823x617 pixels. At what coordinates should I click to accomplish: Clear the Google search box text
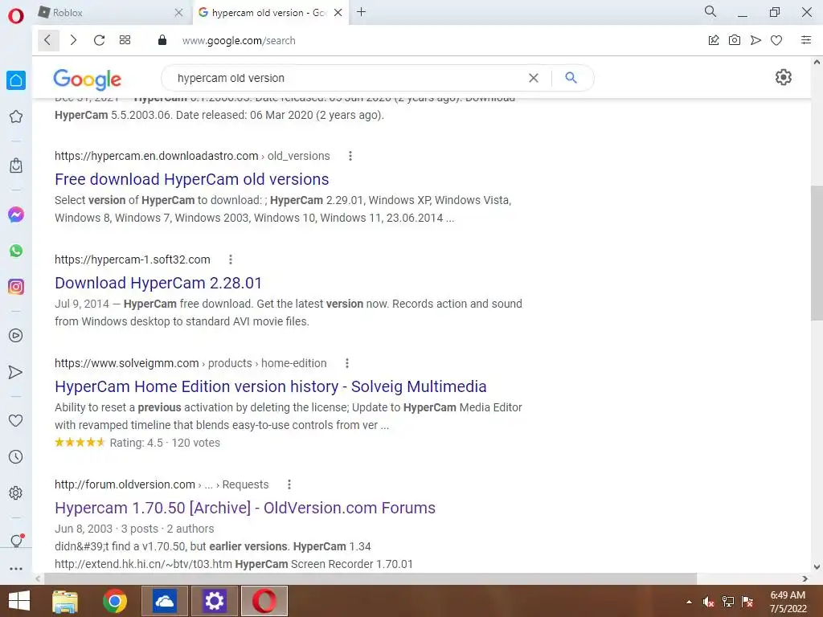[534, 78]
